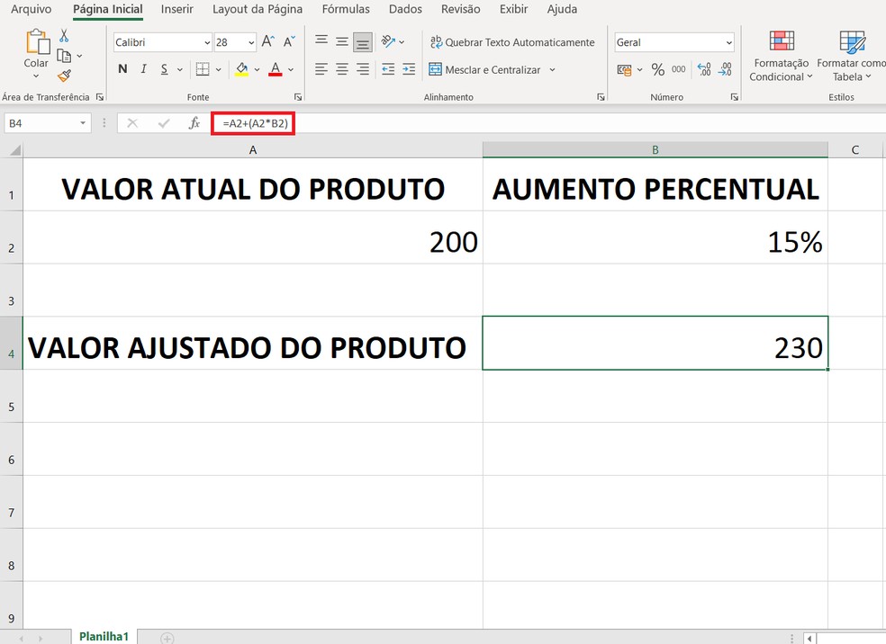Click the borders icon

[x=203, y=69]
